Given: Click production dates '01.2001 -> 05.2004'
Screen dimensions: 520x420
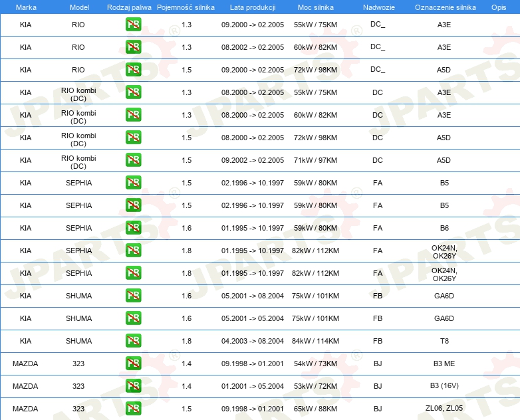Looking at the screenshot, I should (253, 386).
